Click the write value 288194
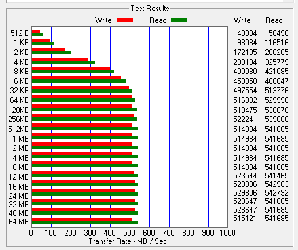 click(x=245, y=62)
